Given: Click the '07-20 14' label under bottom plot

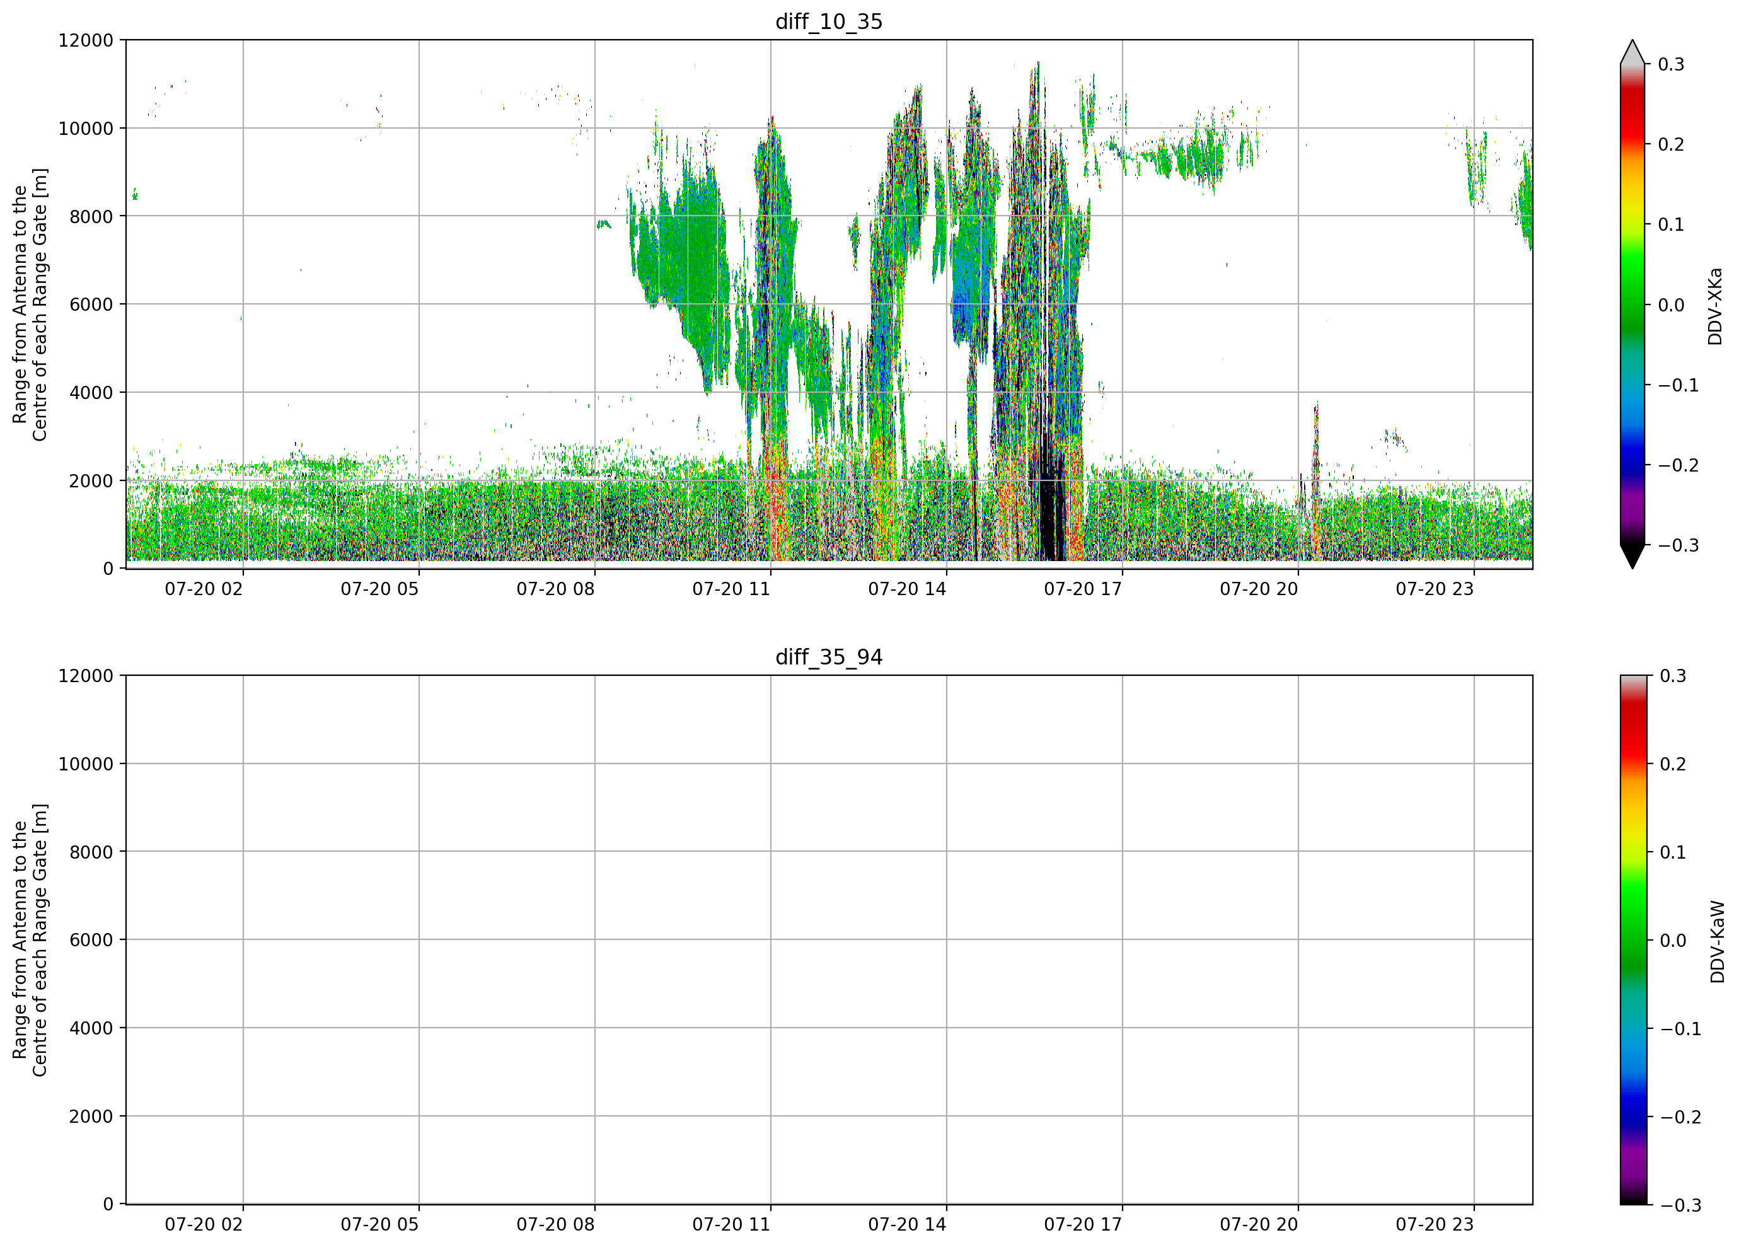Looking at the screenshot, I should [x=907, y=1225].
